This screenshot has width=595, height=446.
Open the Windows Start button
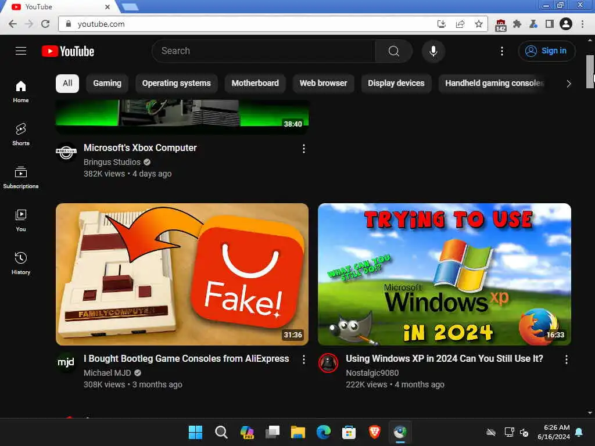pos(195,432)
